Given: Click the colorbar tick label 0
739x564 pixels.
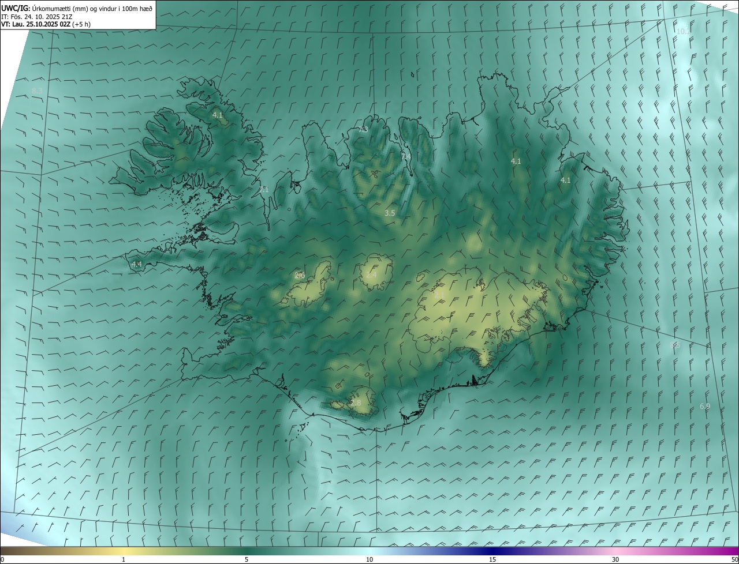Looking at the screenshot, I should click(2, 559).
